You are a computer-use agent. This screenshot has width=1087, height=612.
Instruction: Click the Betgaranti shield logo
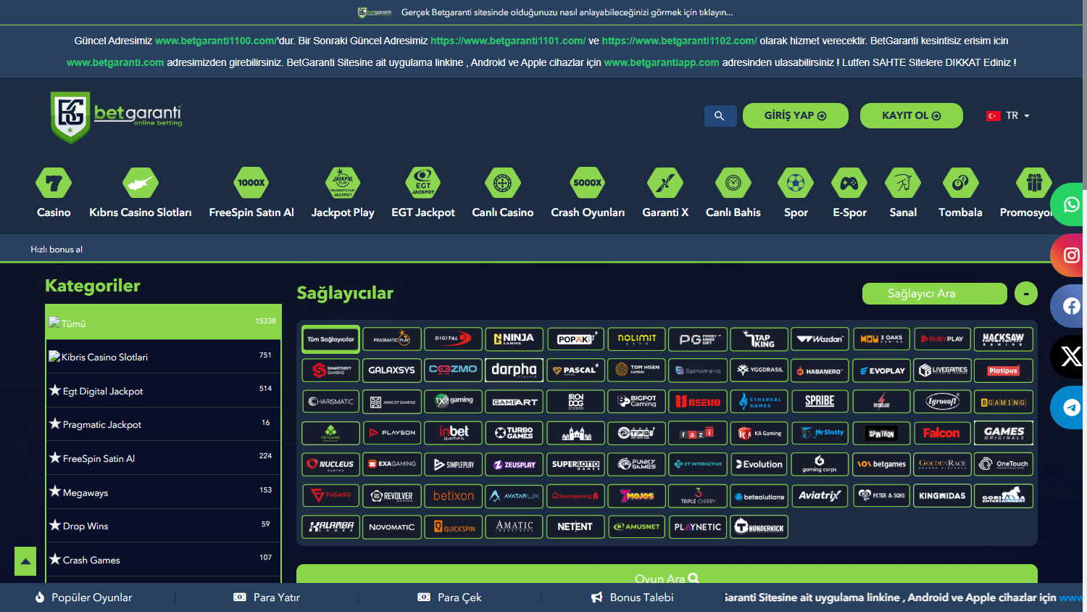coord(70,115)
